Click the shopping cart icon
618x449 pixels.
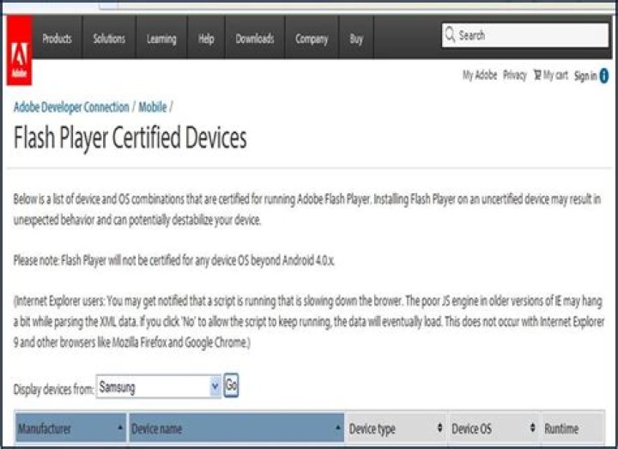tap(537, 75)
